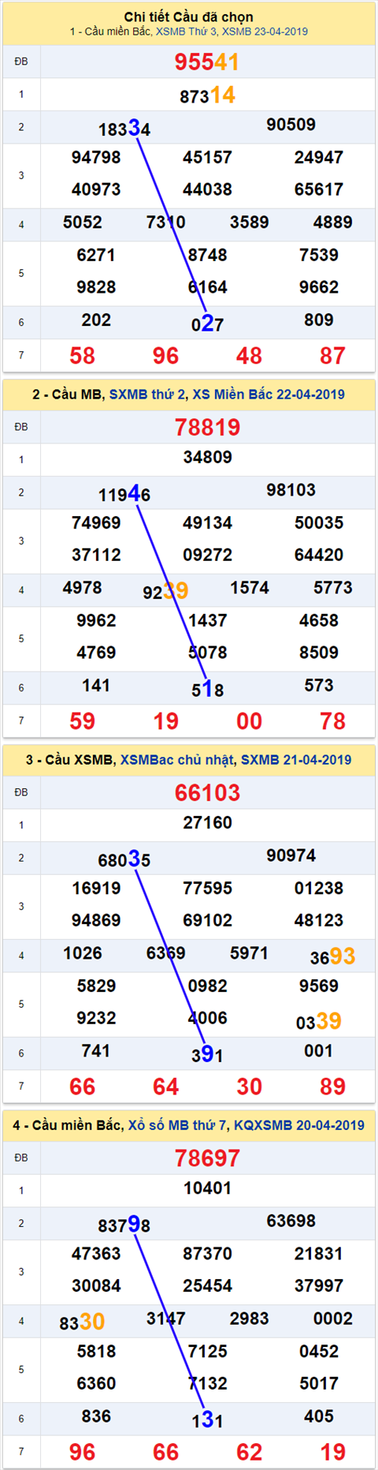Viewport: 378px width, 1470px height.
Task: Select first prize number 87314
Action: (x=207, y=95)
